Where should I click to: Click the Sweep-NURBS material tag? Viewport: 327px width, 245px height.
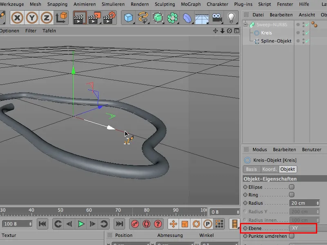pos(314,24)
